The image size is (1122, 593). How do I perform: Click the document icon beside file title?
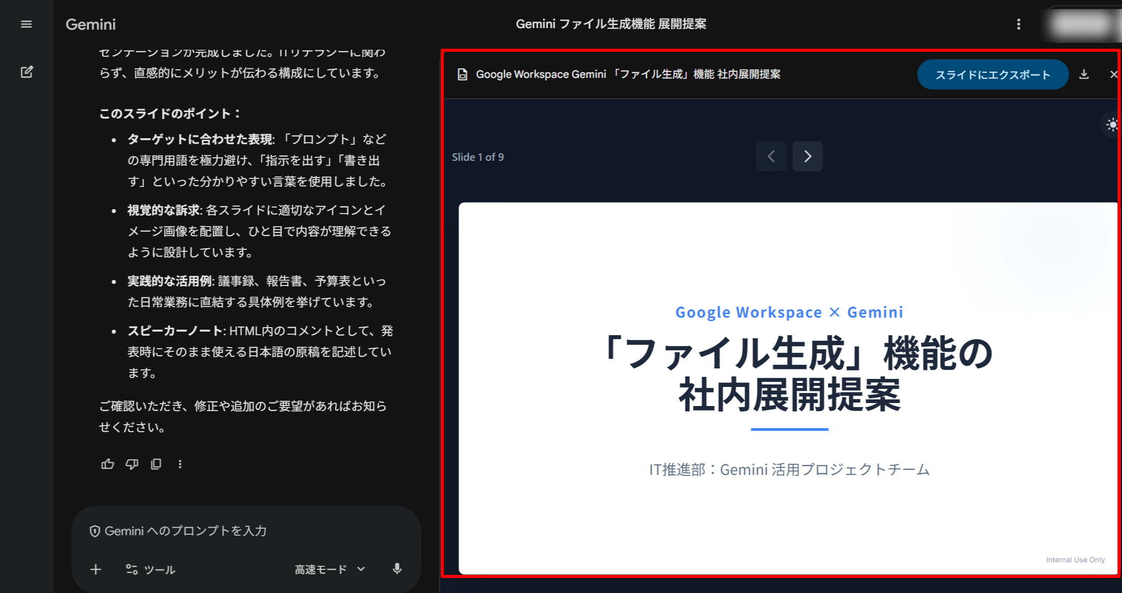(462, 74)
